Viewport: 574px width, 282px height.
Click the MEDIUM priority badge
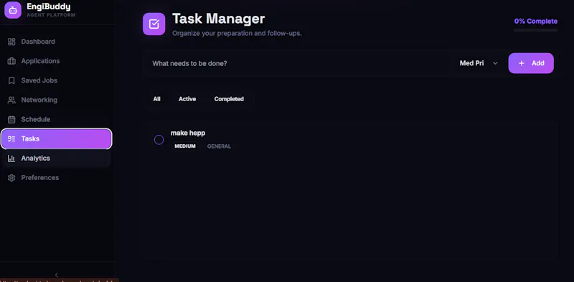[185, 146]
